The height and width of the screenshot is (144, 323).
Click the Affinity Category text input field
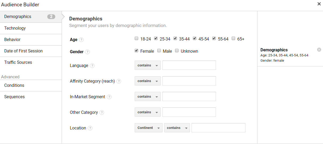click(189, 81)
